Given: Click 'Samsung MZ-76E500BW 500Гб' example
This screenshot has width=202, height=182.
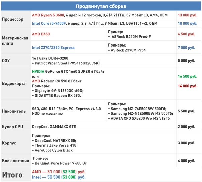Looking at the screenshot, I should (138, 109).
